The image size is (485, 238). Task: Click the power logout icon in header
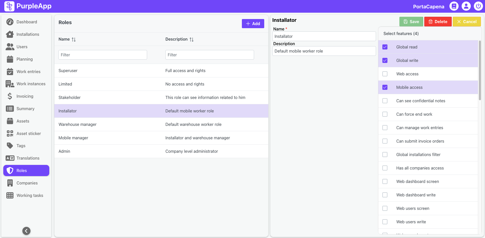478,6
